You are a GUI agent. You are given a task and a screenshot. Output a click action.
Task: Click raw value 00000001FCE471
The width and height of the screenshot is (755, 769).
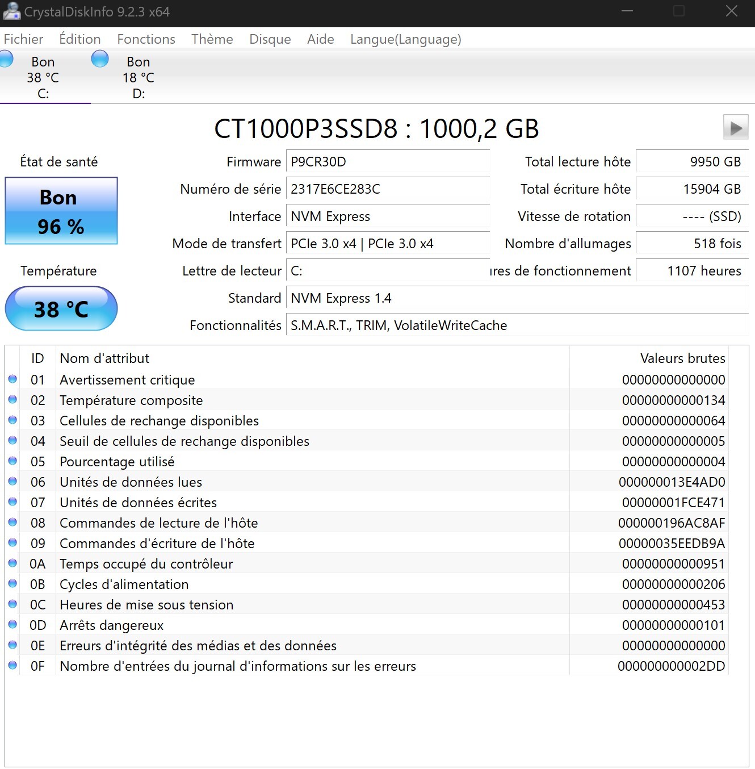(673, 503)
